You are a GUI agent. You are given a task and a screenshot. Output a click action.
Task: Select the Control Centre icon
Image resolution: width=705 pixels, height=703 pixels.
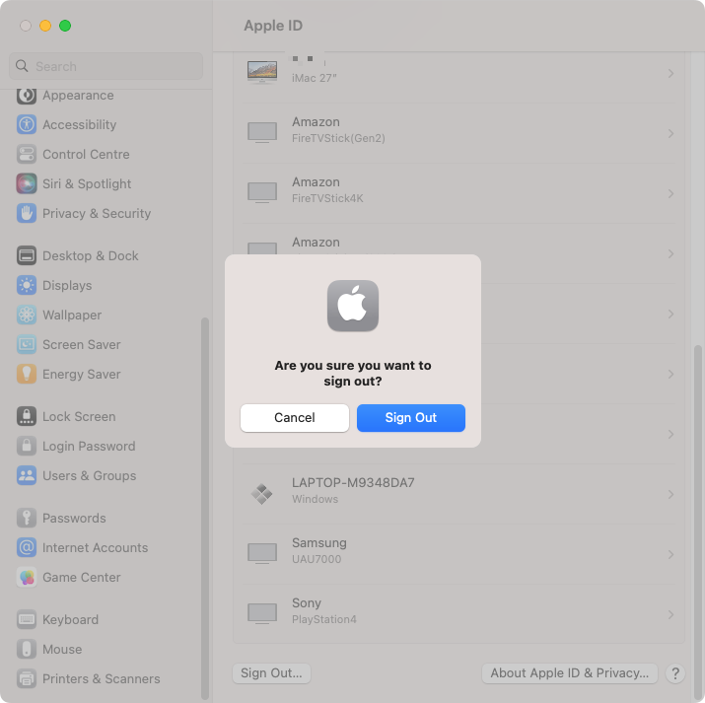point(27,154)
